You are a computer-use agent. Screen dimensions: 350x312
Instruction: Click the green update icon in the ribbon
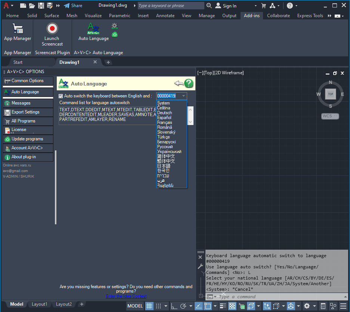pos(115,35)
